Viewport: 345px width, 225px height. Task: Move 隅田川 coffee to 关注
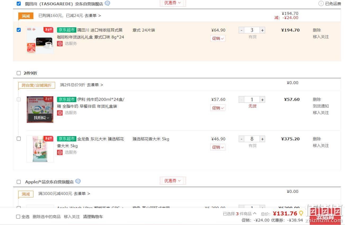coord(321,37)
